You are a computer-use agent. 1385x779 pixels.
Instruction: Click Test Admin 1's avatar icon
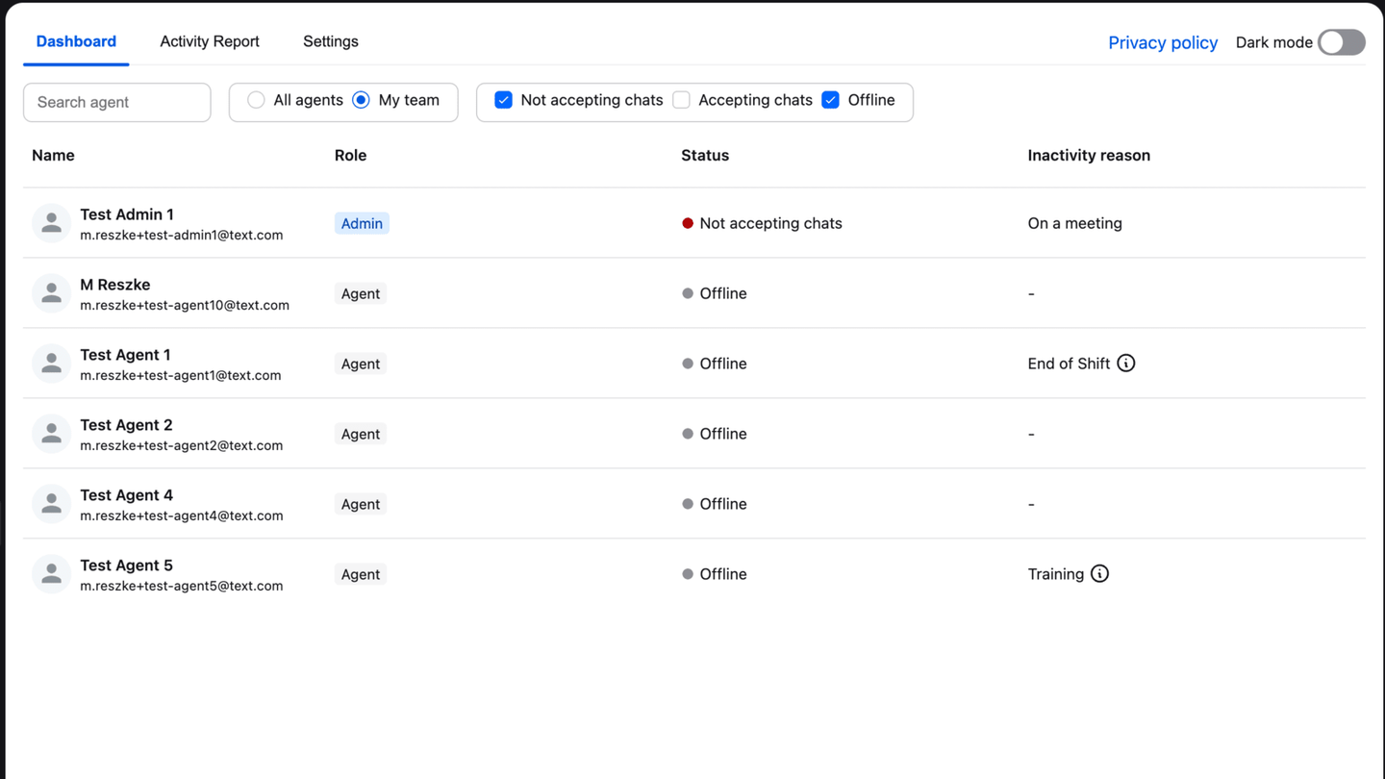52,223
